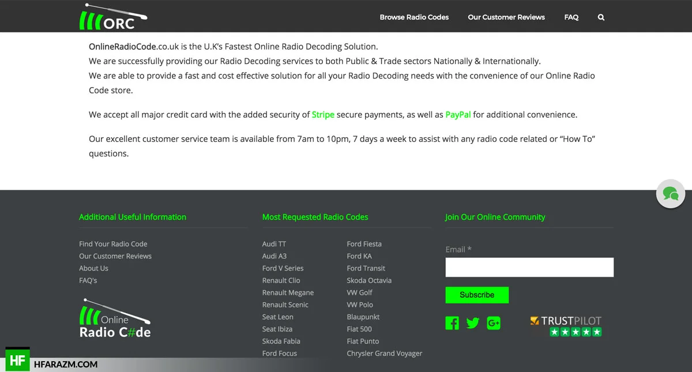692x372 pixels.
Task: Open Renault Scenic link
Action: pos(285,305)
